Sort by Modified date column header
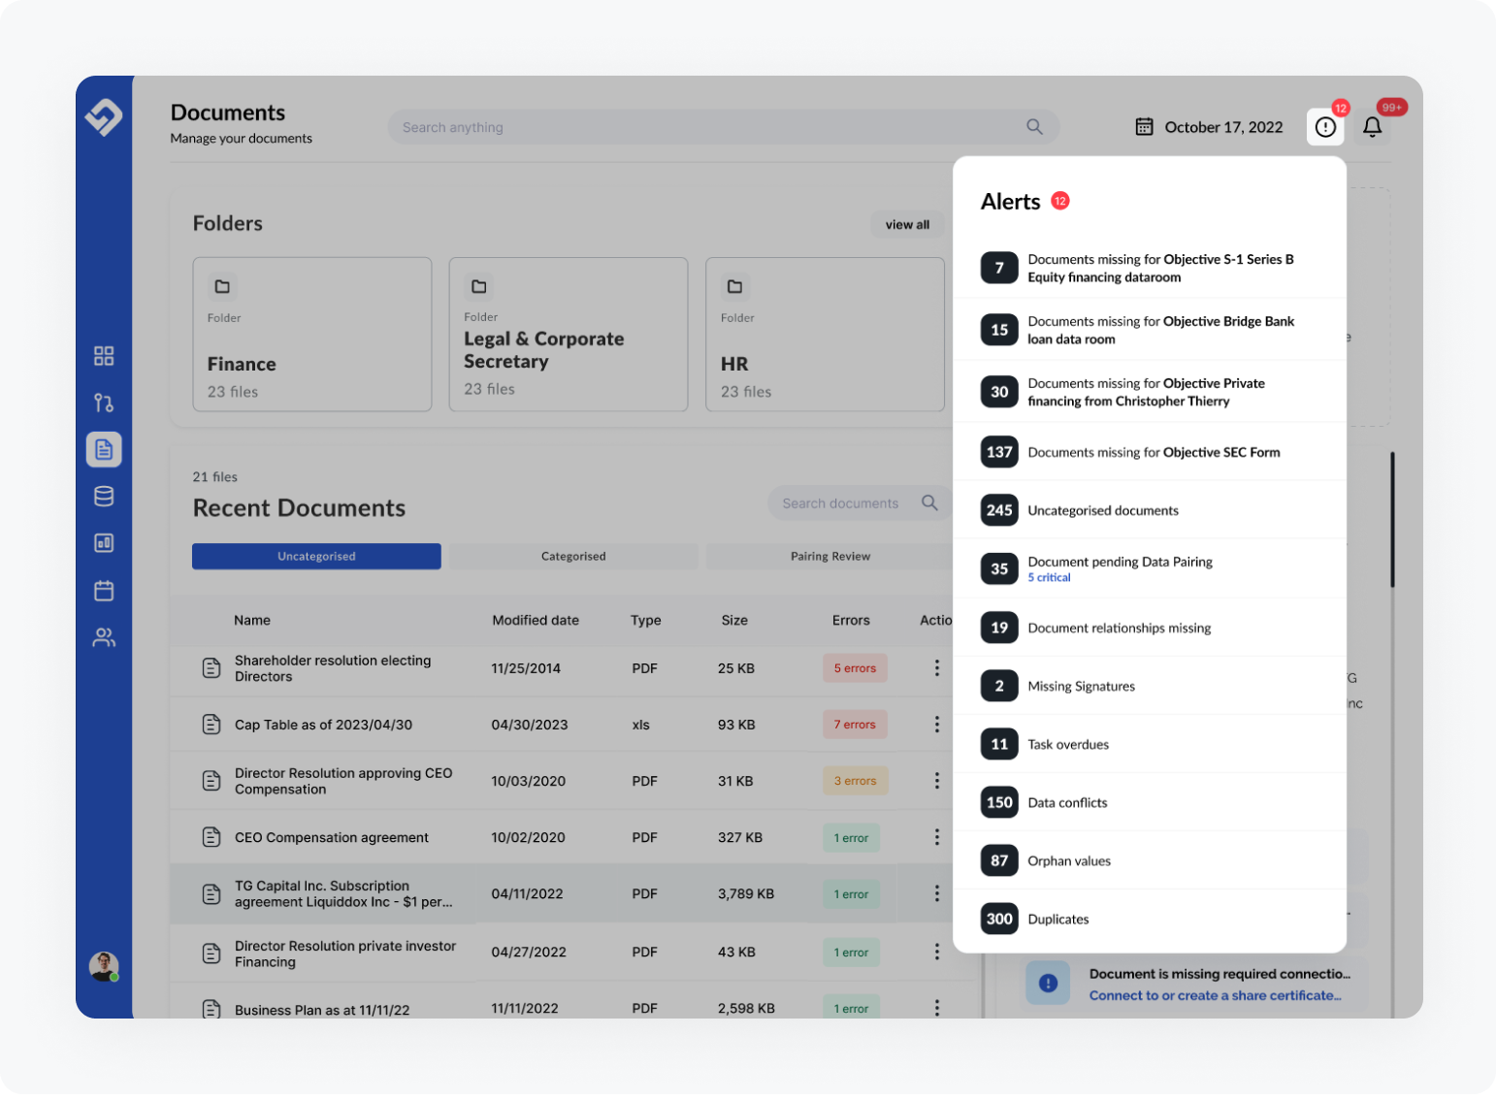Screen dimensions: 1496x1100 pyautogui.click(x=536, y=620)
